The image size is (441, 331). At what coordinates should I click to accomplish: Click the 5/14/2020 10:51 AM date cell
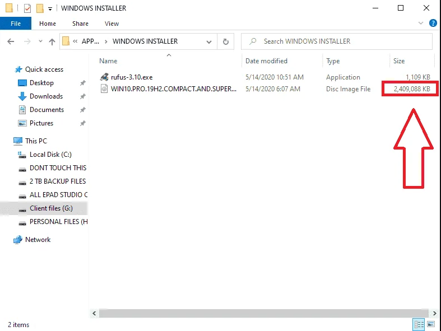click(x=274, y=77)
